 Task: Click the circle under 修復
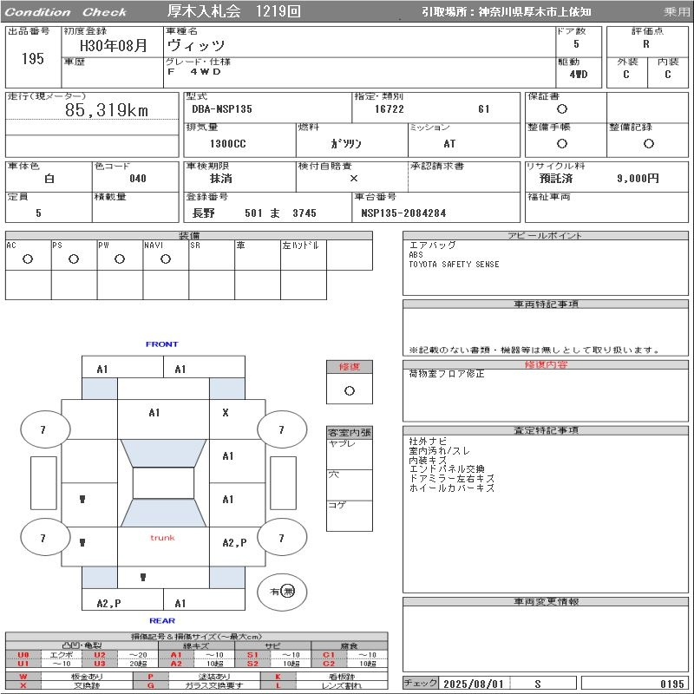[x=350, y=391]
